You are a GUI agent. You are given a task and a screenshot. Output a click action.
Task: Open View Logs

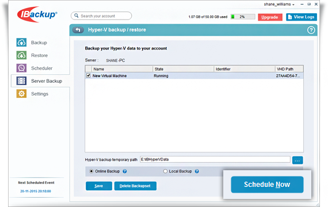[302, 17]
